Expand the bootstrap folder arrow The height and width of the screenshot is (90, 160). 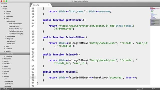click(x=3, y=59)
